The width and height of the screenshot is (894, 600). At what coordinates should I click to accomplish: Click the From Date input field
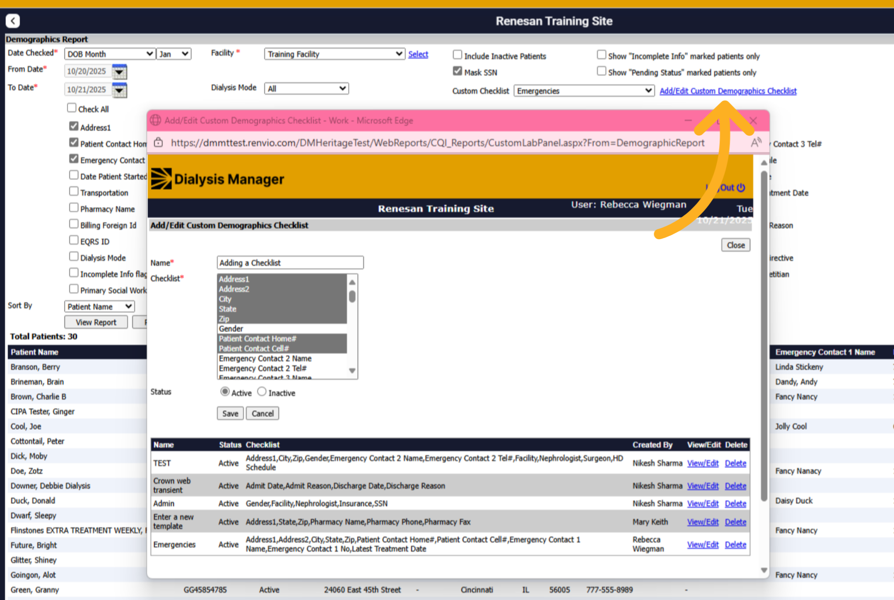[87, 71]
